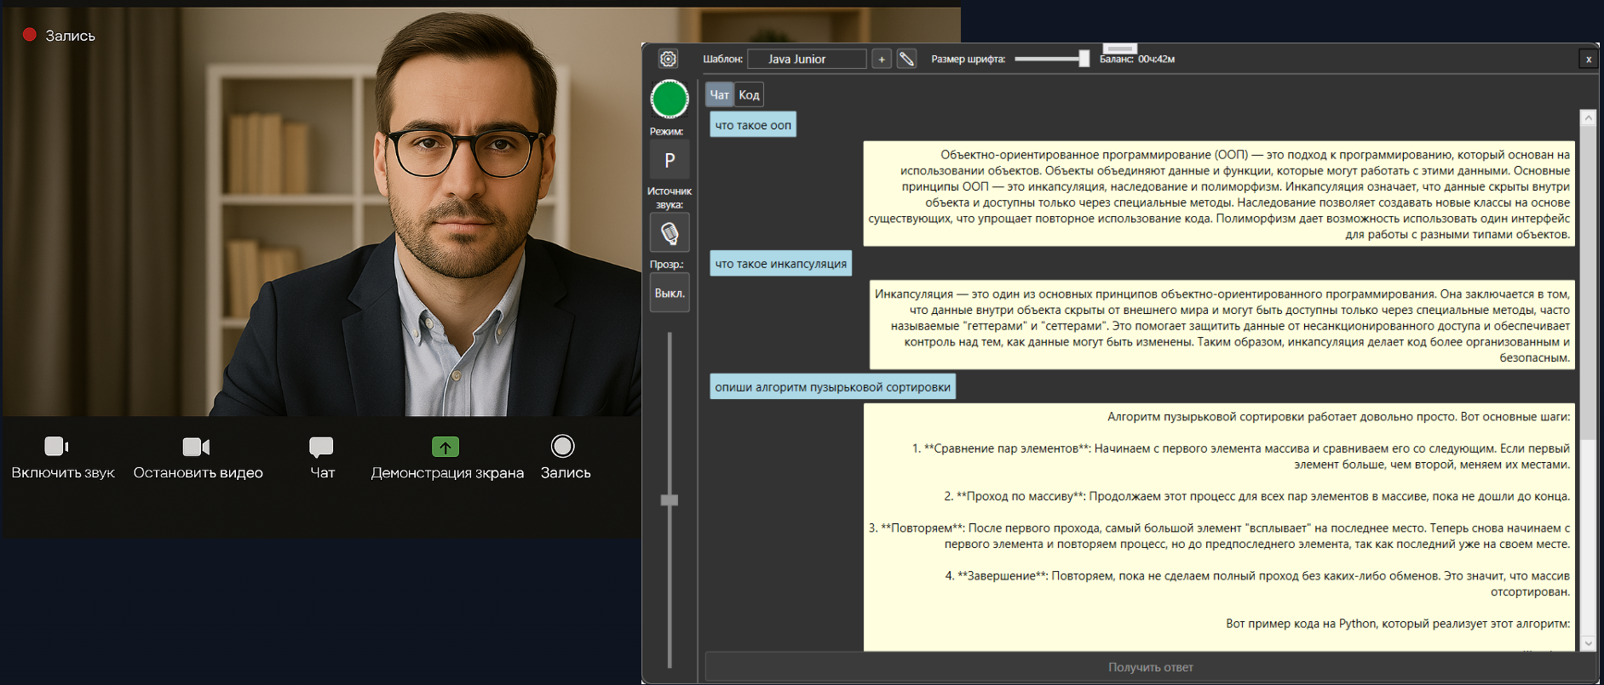Viewport: 1604px width, 685px height.
Task: Select the 'что такое инкапсуляция' question bubble
Action: tap(780, 264)
